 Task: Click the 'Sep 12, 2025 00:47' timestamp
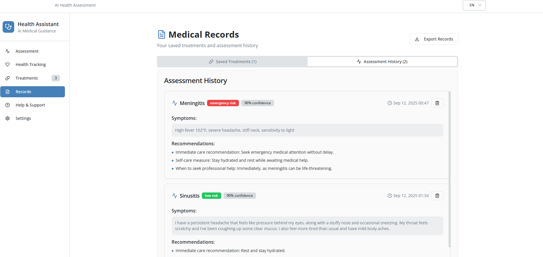pyautogui.click(x=411, y=103)
